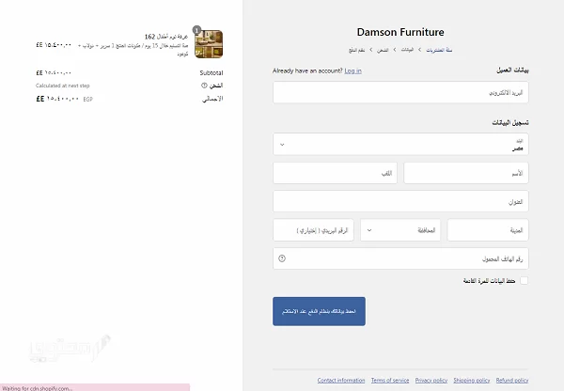This screenshot has height=391, width=564.
Task: Click the address input field
Action: (x=400, y=201)
